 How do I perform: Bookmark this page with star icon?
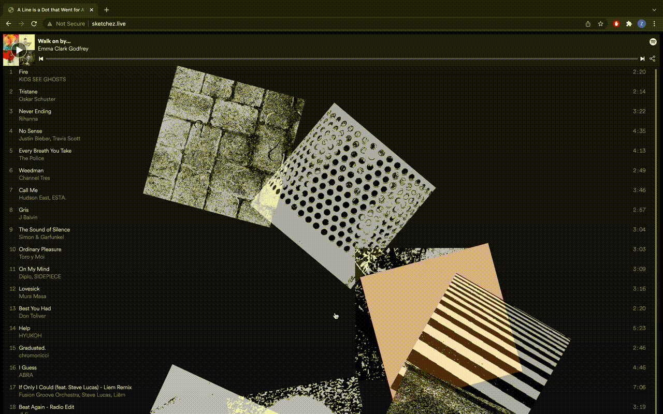click(601, 24)
